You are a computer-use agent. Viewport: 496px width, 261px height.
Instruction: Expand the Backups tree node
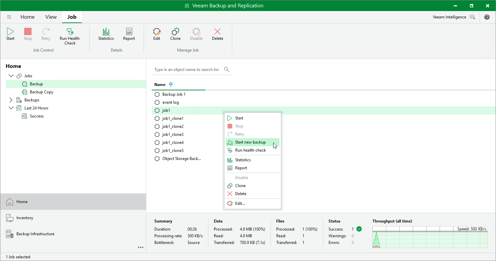(x=11, y=100)
